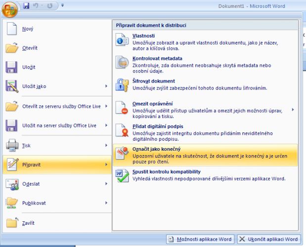The image size is (306, 247).
Task: Click the folder icon for Otevřít ze serveru
Action: [x=12, y=106]
